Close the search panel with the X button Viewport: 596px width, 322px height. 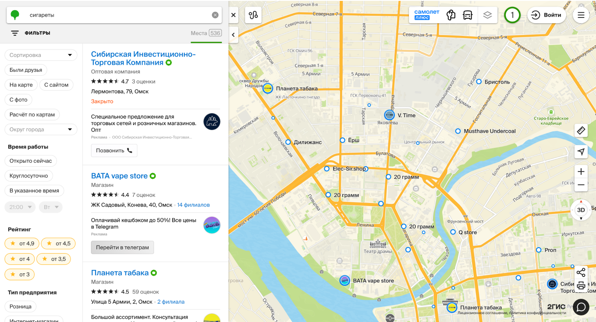234,15
